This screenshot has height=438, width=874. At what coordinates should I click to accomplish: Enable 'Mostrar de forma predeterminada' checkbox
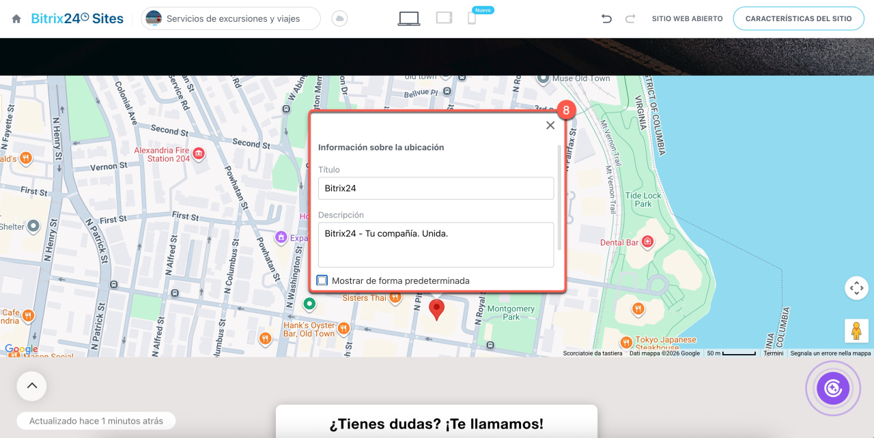coord(322,280)
